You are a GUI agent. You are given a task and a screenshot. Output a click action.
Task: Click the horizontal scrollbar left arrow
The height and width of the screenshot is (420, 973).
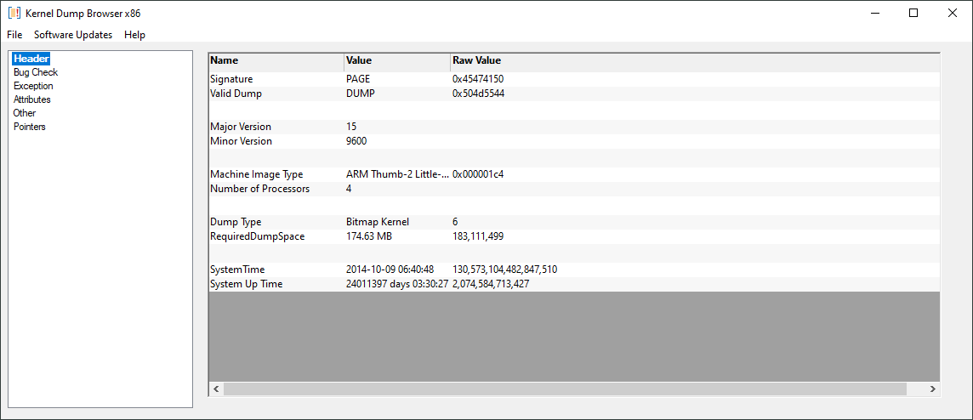[x=217, y=389]
